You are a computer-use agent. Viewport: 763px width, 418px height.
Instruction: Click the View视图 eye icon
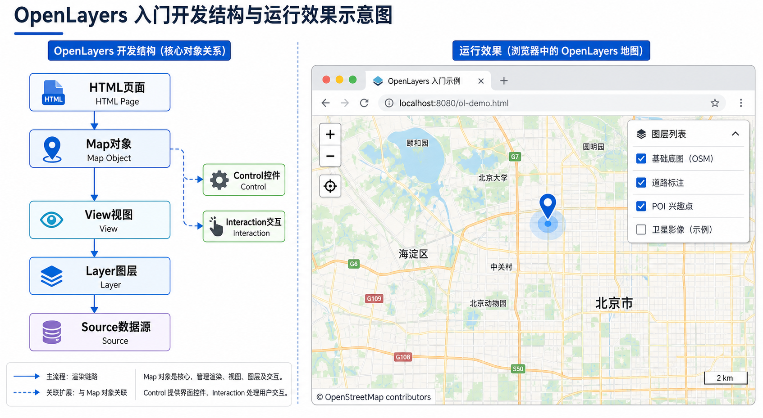click(x=51, y=220)
